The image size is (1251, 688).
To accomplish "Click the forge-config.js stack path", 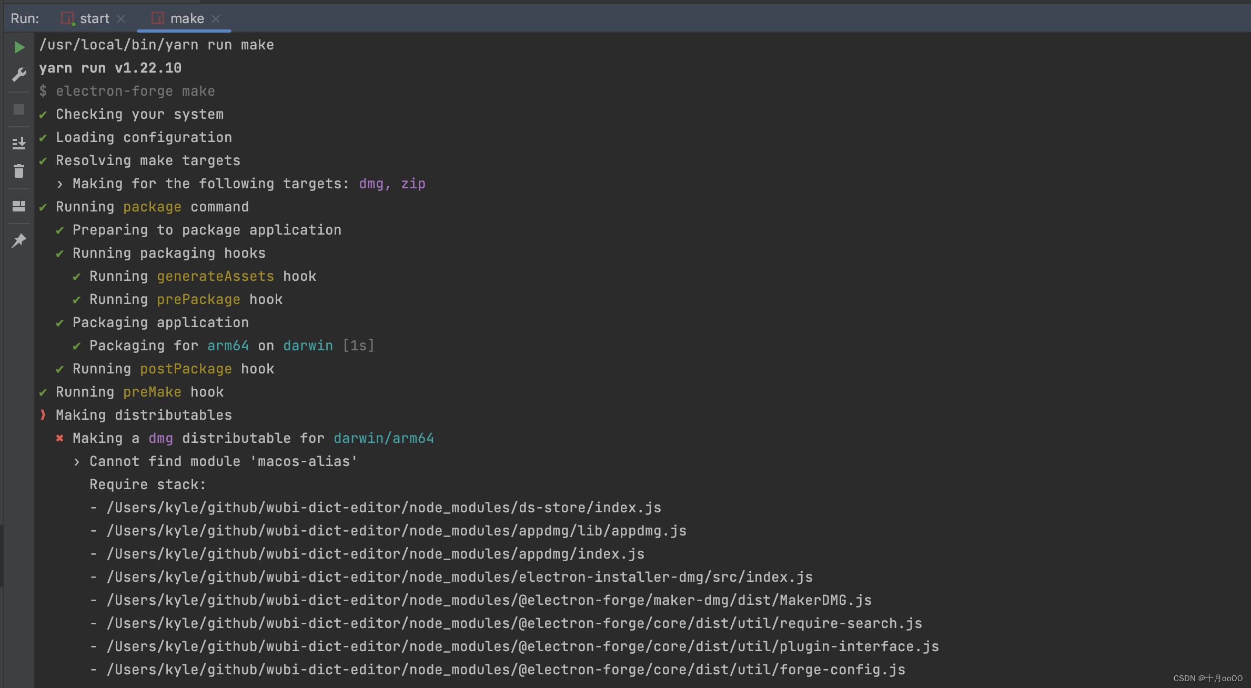I will (506, 670).
